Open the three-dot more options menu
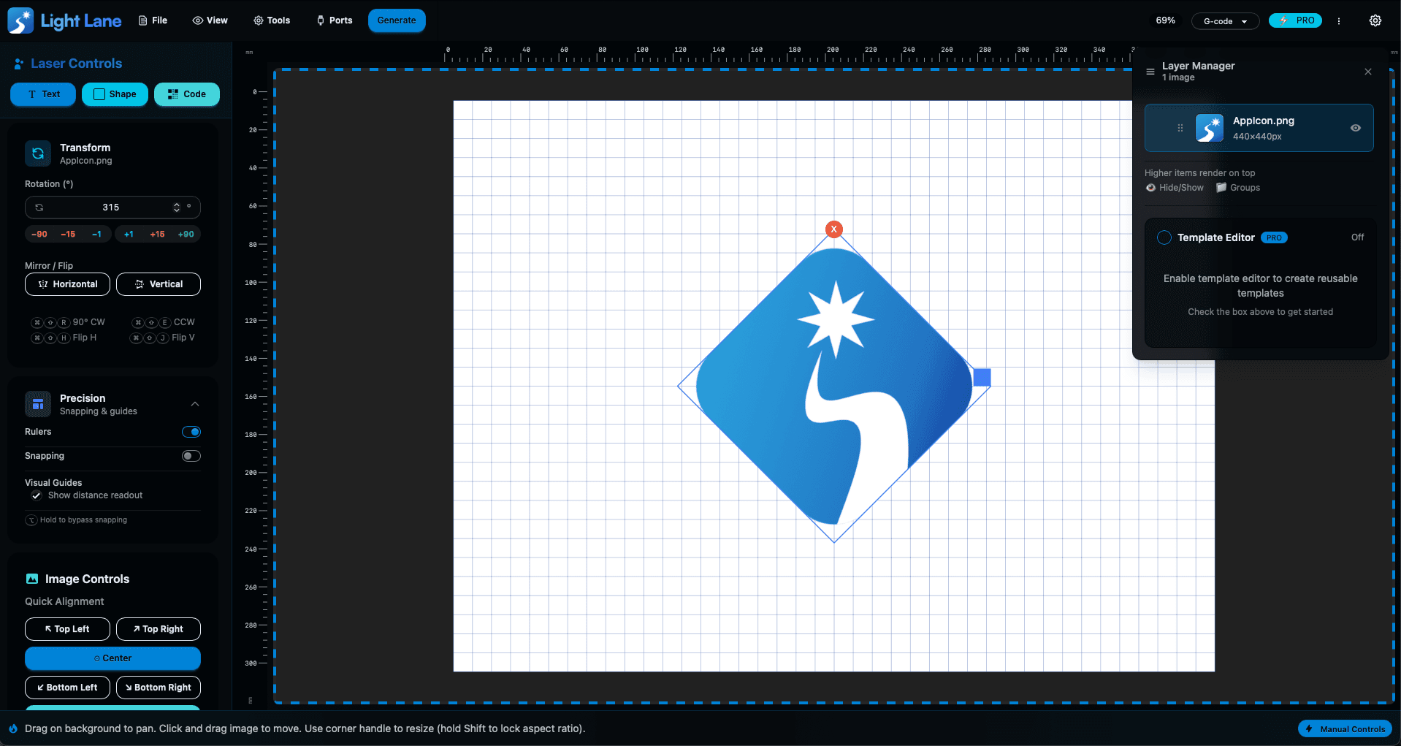This screenshot has height=746, width=1401. [1339, 21]
